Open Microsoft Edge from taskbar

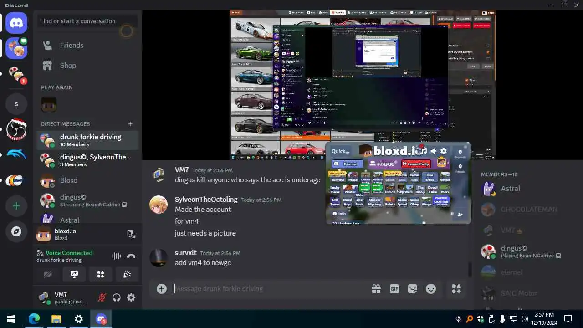click(34, 319)
